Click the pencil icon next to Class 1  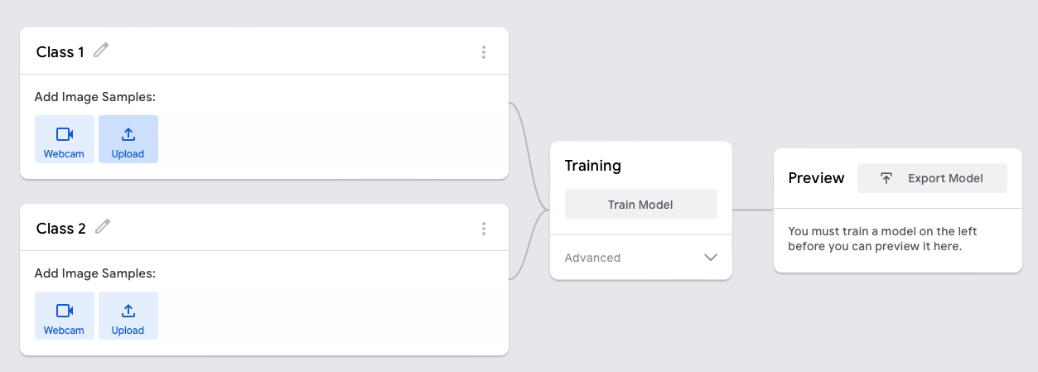pos(101,51)
